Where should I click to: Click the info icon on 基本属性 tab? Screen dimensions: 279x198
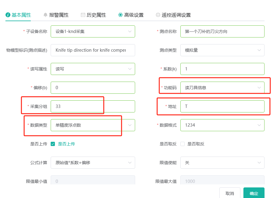click(8, 15)
